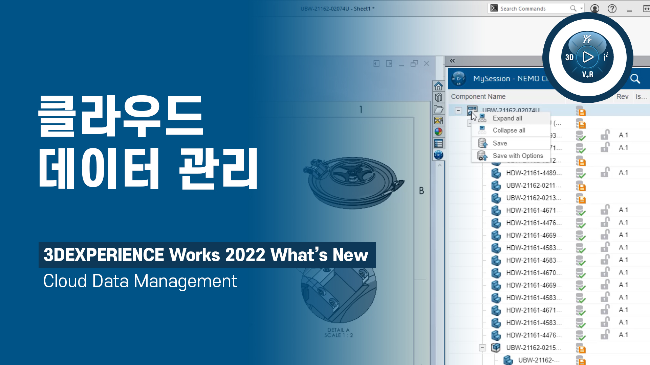Click the disc assembly drawing view

coord(354,182)
